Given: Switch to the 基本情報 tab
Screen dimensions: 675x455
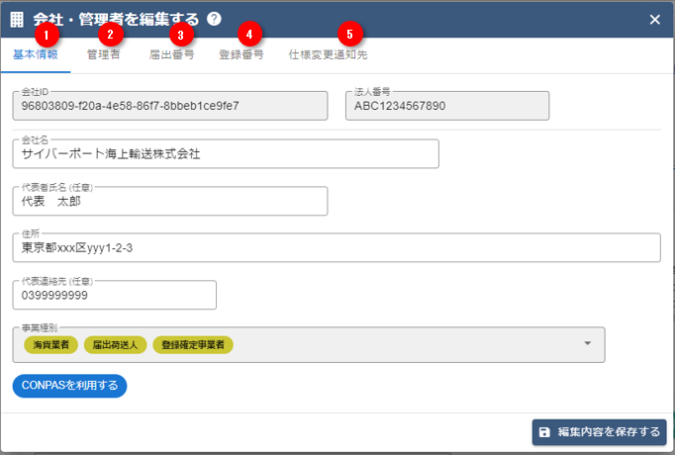Looking at the screenshot, I should (x=36, y=55).
